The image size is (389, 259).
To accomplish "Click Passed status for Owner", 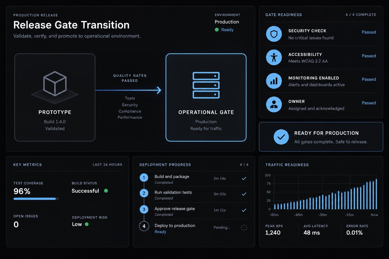I will pyautogui.click(x=369, y=103).
